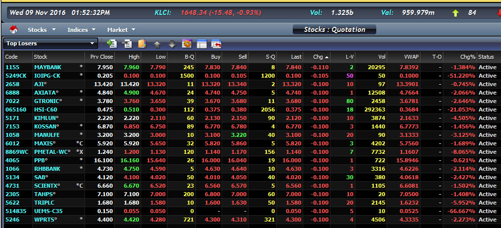501x228 pixels.
Task: Select the MANULFE stock name
Action: [47, 135]
